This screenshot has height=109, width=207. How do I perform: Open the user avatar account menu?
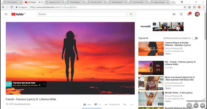pos(197,14)
